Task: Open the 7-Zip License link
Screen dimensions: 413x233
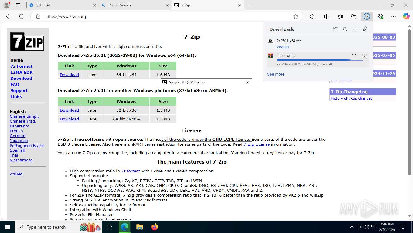Action: tap(257, 144)
